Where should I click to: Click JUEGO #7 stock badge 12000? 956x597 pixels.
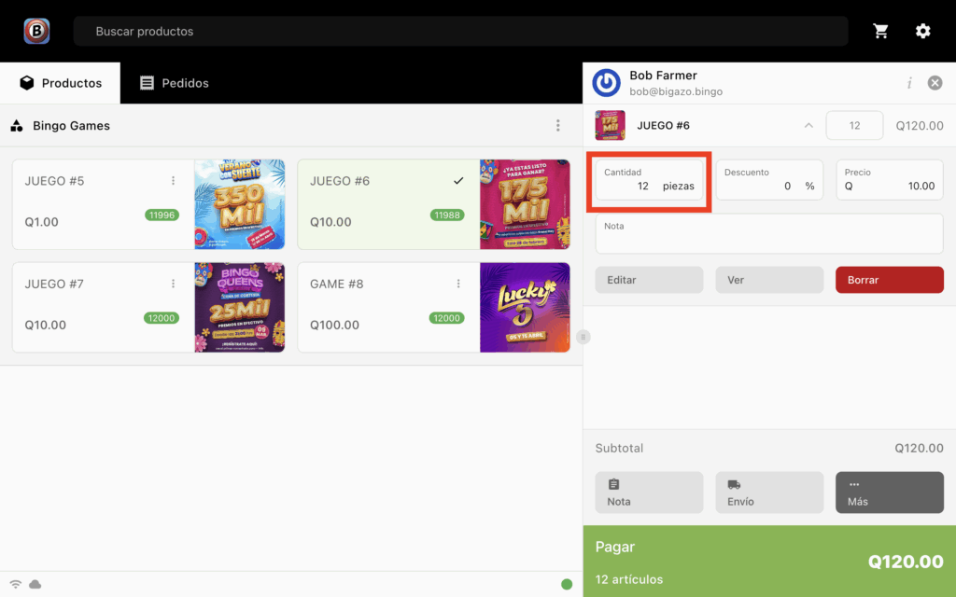[x=162, y=318]
